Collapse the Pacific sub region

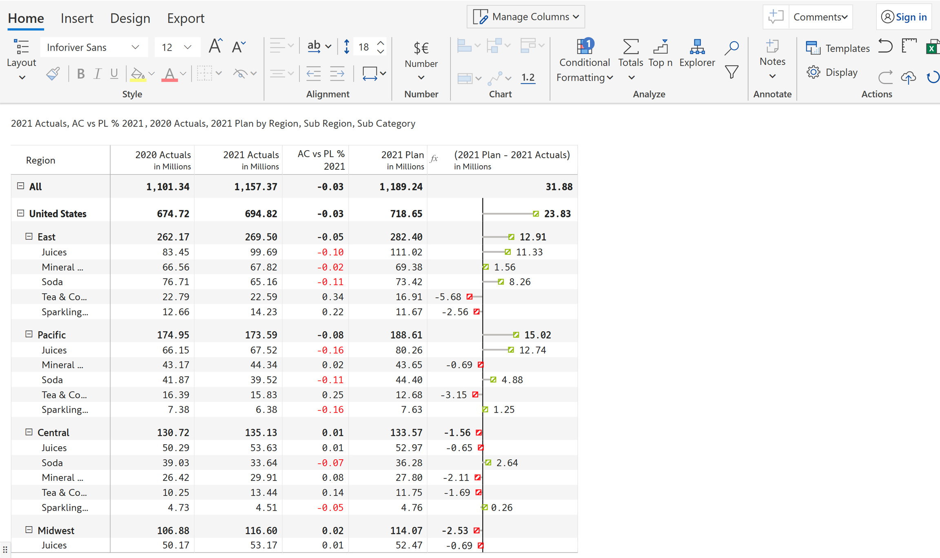click(x=29, y=334)
